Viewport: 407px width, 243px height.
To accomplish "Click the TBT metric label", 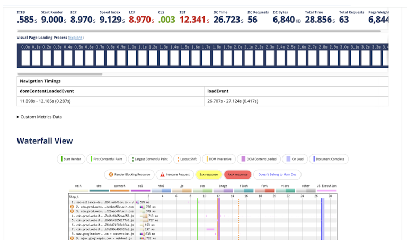I will point(182,12).
